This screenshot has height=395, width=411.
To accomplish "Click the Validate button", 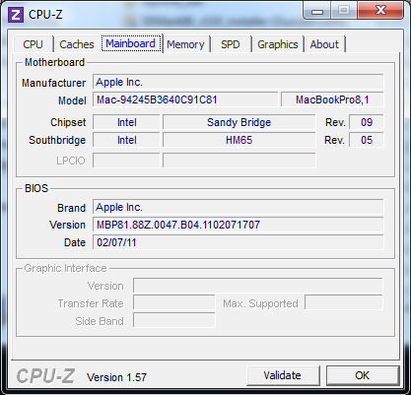I will click(x=283, y=375).
